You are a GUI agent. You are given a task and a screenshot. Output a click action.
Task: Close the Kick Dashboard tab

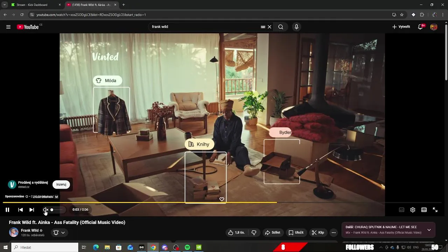(59, 5)
